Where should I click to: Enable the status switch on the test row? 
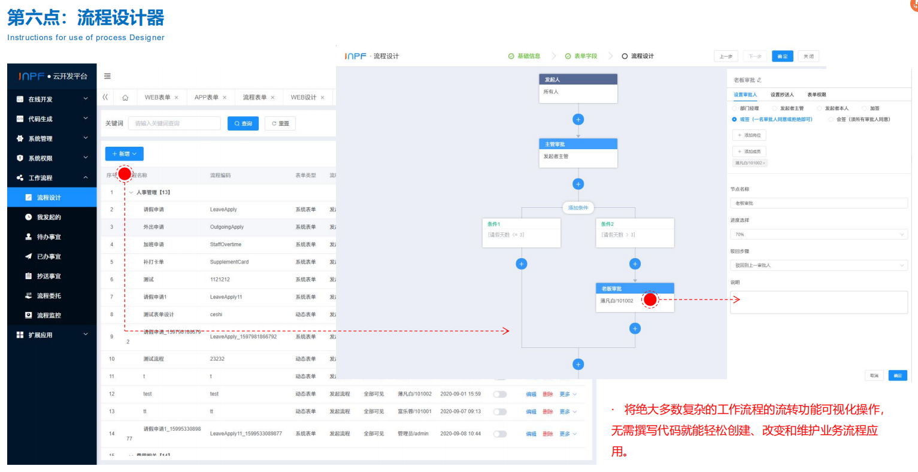(x=499, y=394)
